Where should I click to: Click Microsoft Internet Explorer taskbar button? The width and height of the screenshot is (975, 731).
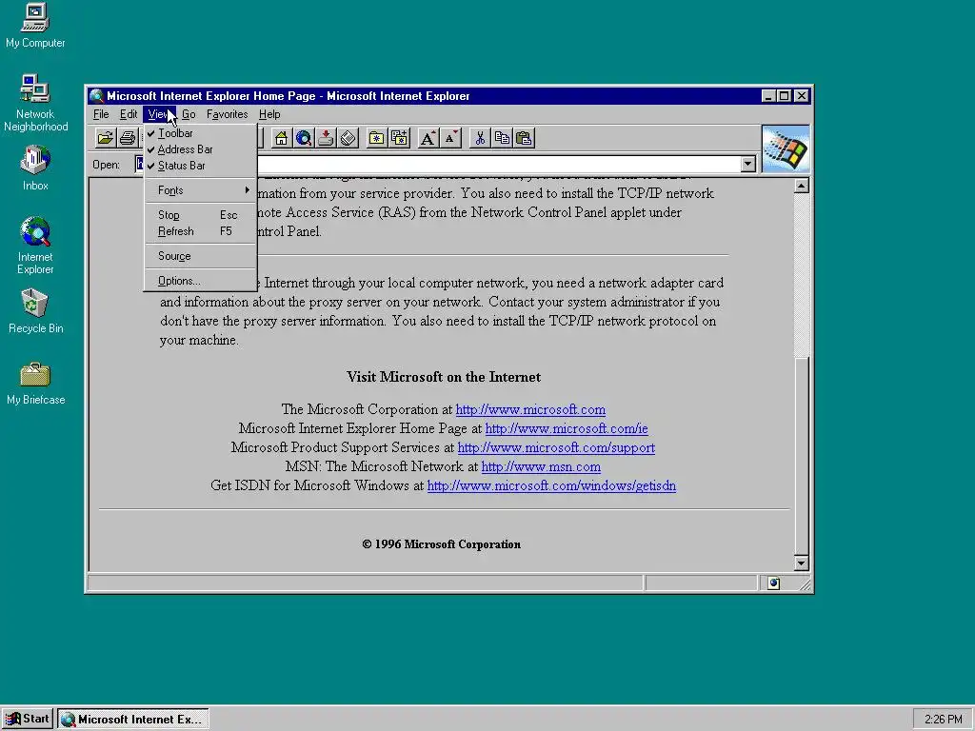(133, 720)
